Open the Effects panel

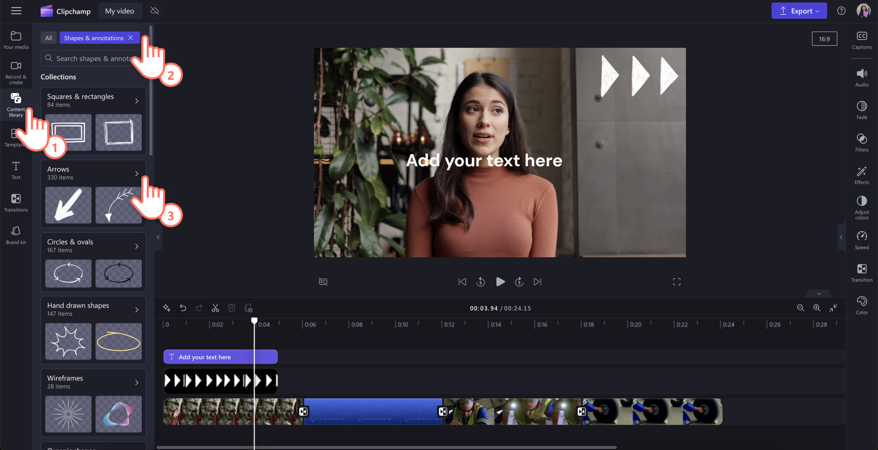[x=862, y=175]
